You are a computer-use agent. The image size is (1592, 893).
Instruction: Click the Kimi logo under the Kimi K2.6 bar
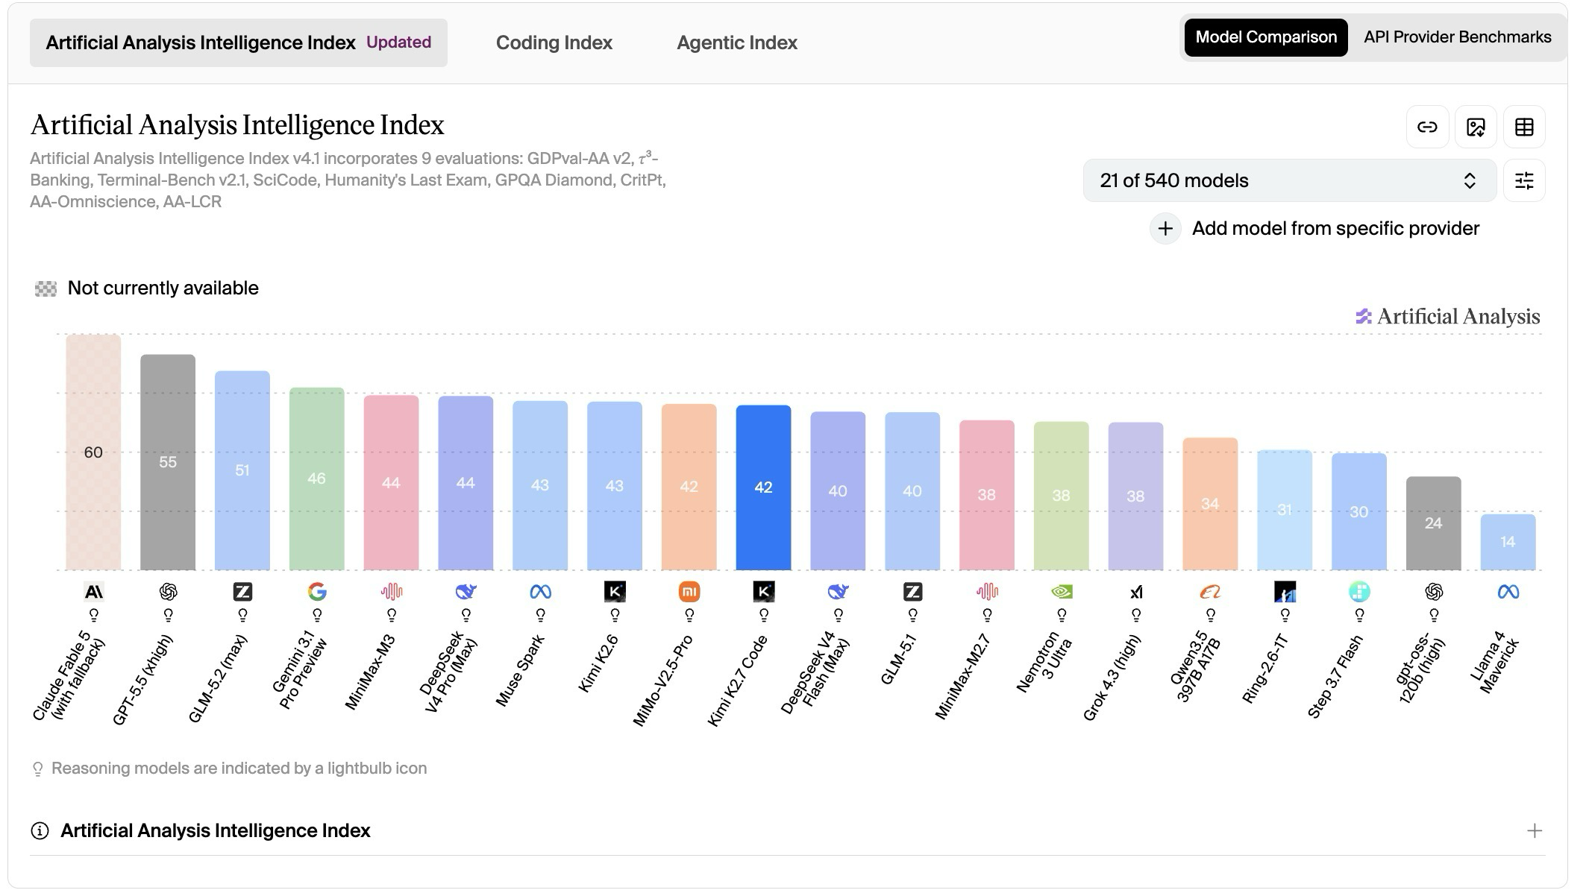[615, 592]
